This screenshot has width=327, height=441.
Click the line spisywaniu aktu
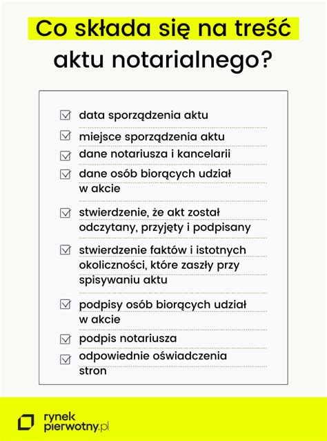pyautogui.click(x=123, y=280)
